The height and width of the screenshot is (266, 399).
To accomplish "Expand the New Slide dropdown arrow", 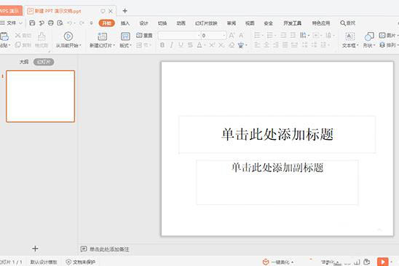I will pos(114,45).
